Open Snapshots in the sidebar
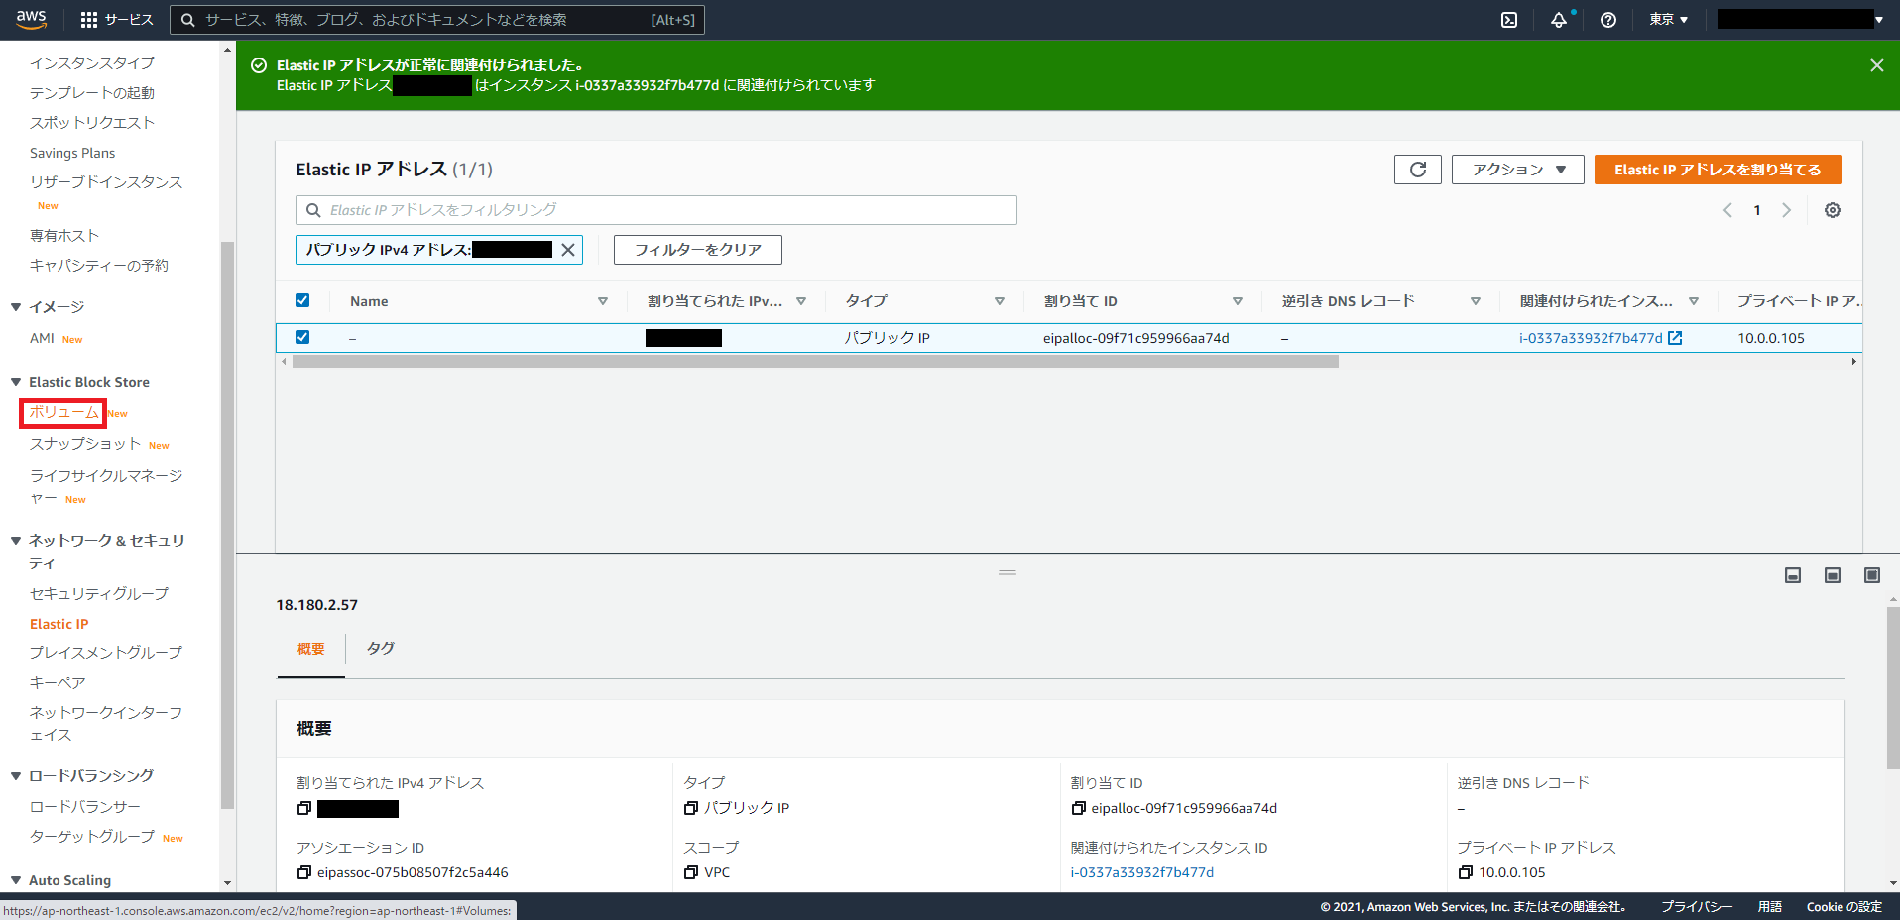The width and height of the screenshot is (1900, 920). (x=85, y=444)
